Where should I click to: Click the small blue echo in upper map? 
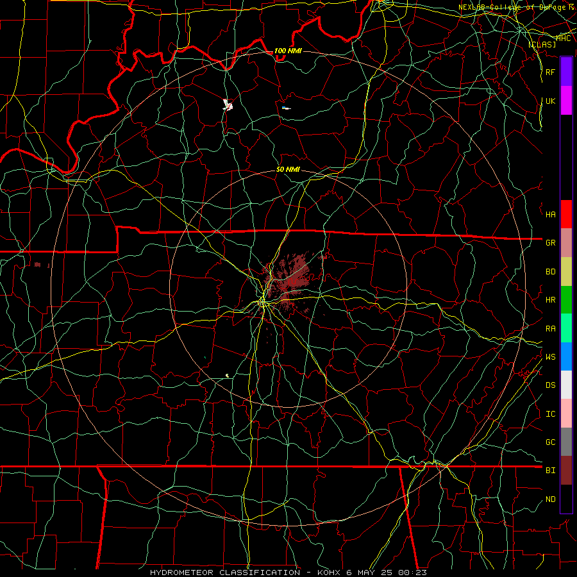[x=285, y=108]
